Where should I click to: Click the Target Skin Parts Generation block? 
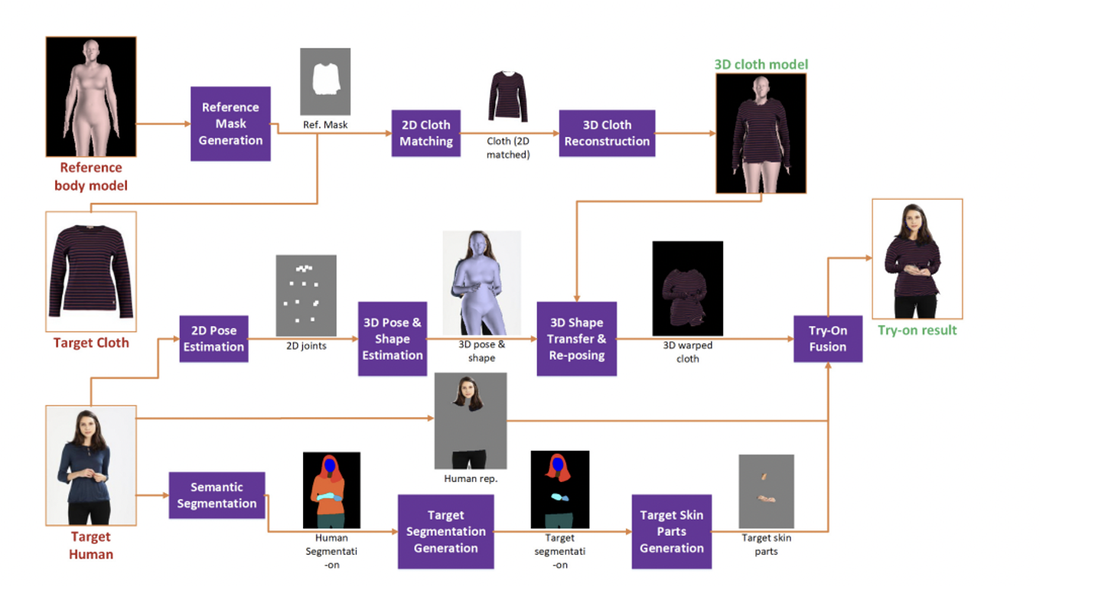click(x=671, y=531)
